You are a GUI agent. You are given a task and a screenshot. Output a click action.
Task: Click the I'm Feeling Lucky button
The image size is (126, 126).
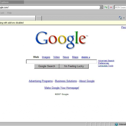coord(74,66)
